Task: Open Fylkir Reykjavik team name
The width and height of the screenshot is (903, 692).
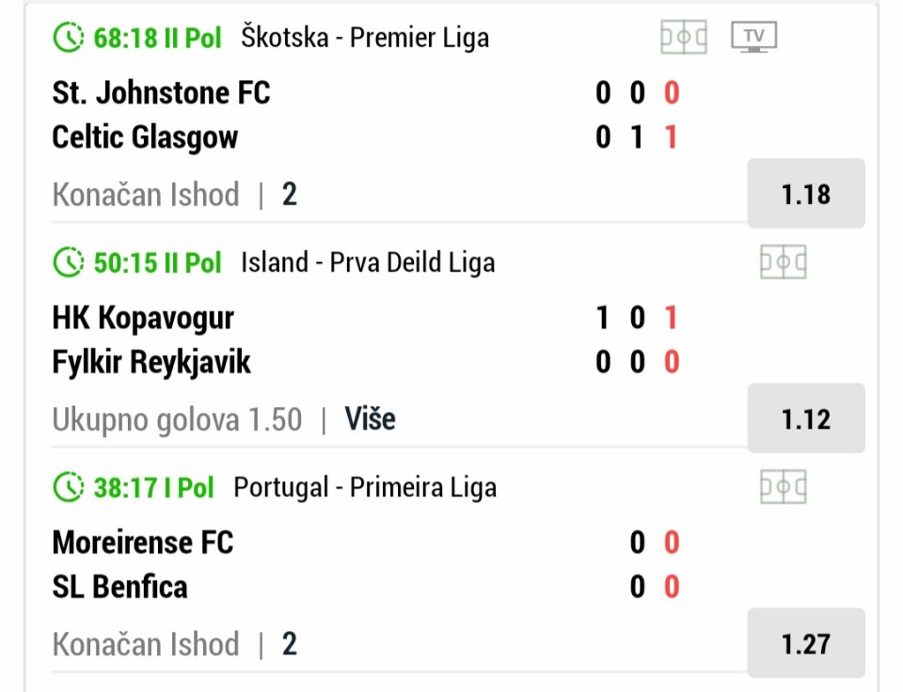Action: [151, 363]
